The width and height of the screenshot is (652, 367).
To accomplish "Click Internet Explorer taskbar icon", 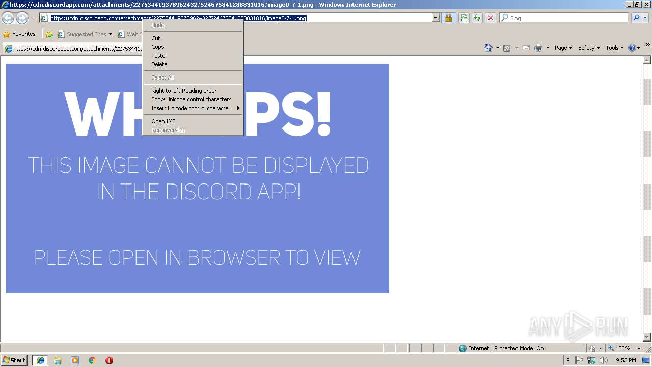I will pos(40,360).
